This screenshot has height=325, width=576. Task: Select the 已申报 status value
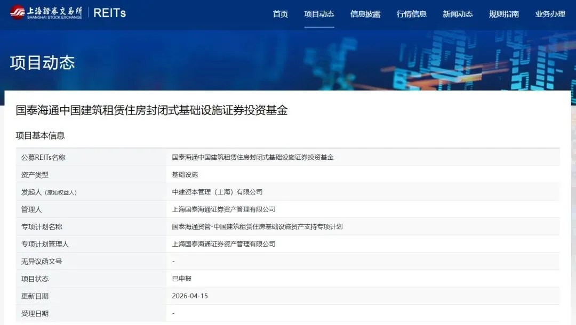(181, 279)
